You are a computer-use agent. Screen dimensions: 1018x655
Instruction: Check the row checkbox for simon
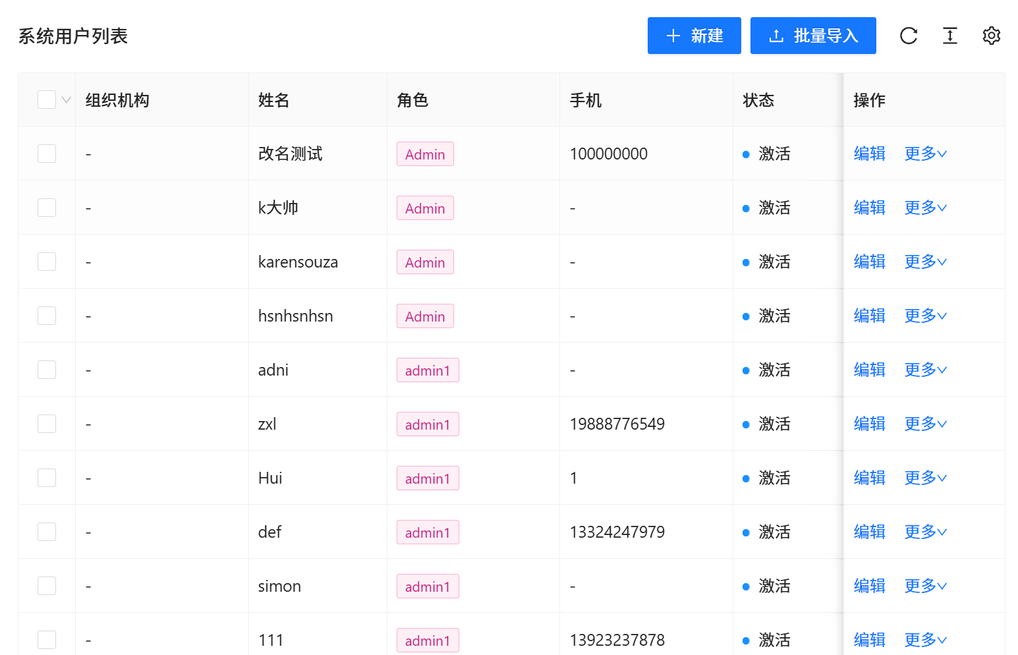47,586
